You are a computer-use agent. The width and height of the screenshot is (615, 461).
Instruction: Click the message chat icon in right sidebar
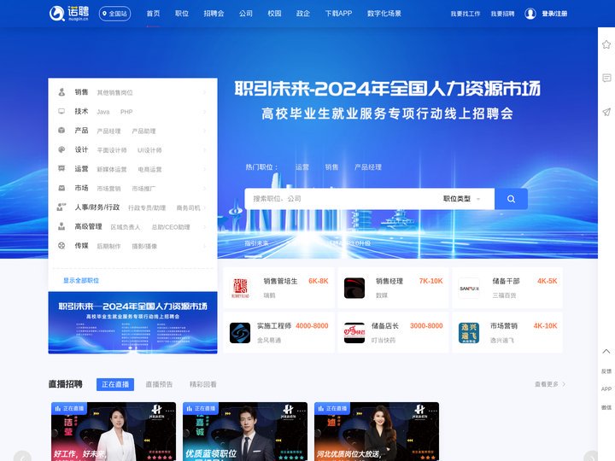point(606,78)
